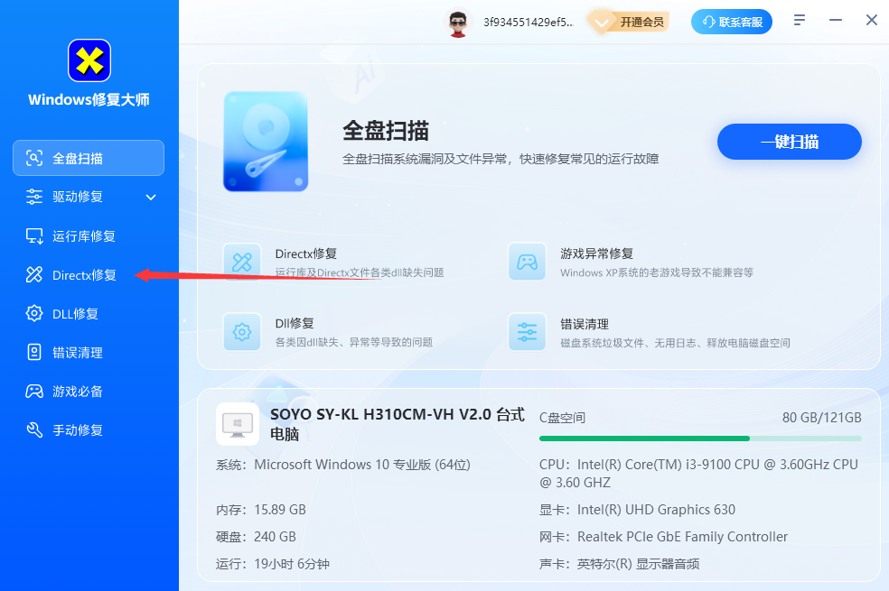Open the 错误清理 card title
This screenshot has width=889, height=591.
(x=585, y=324)
